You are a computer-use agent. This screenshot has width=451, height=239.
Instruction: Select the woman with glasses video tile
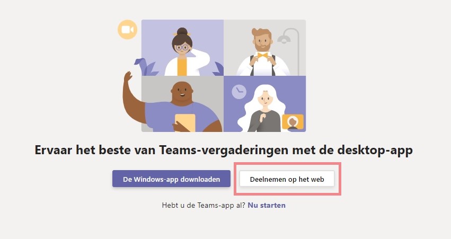pos(182,48)
